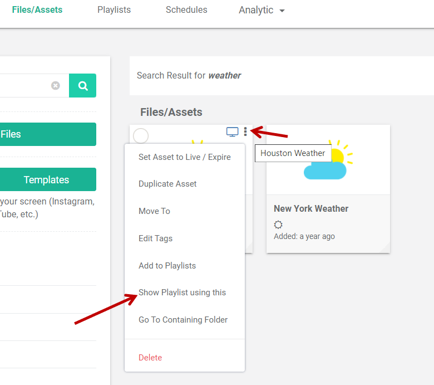Click the monitor preview icon on asset
The image size is (434, 385).
click(x=232, y=132)
